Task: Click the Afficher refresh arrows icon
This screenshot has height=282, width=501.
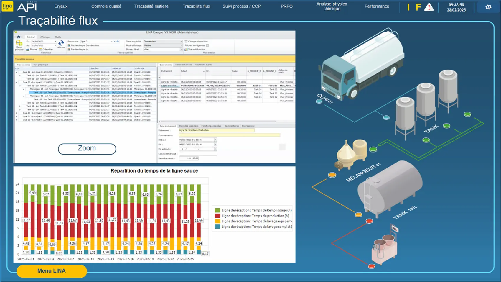Action: pyautogui.click(x=61, y=44)
